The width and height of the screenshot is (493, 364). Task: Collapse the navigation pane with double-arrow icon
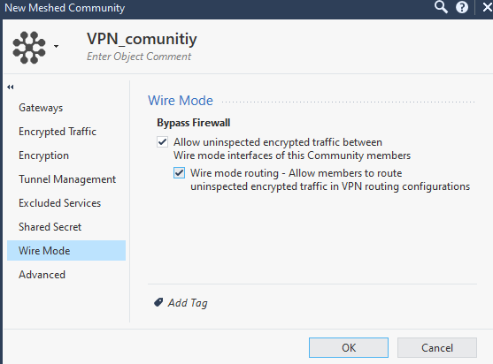[x=11, y=87]
